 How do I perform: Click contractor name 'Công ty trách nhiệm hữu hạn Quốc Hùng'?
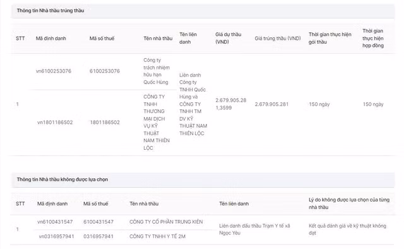coord(157,71)
